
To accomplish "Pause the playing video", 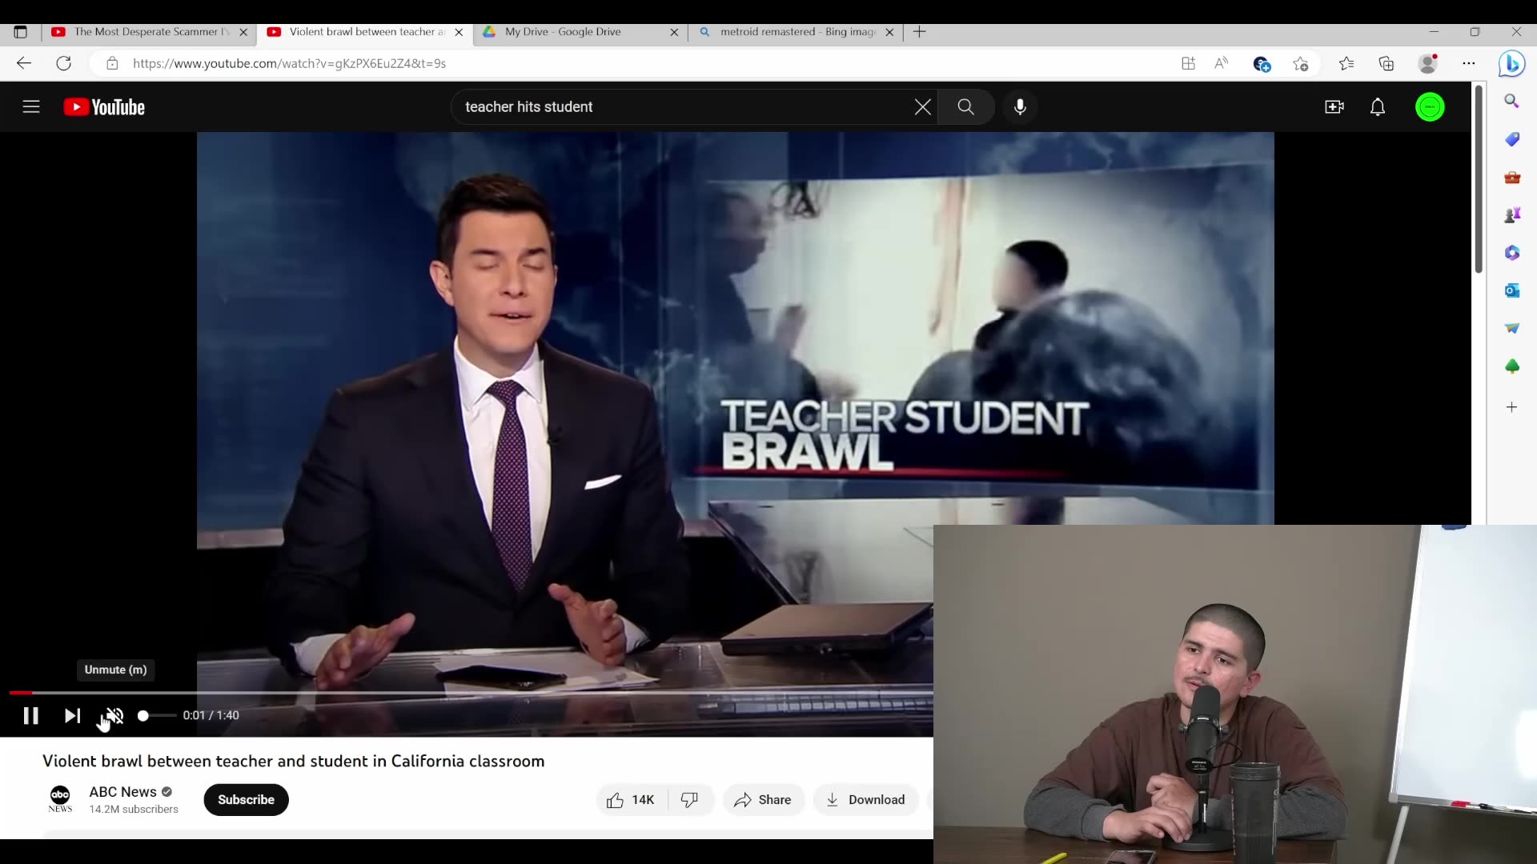I will coord(31,716).
